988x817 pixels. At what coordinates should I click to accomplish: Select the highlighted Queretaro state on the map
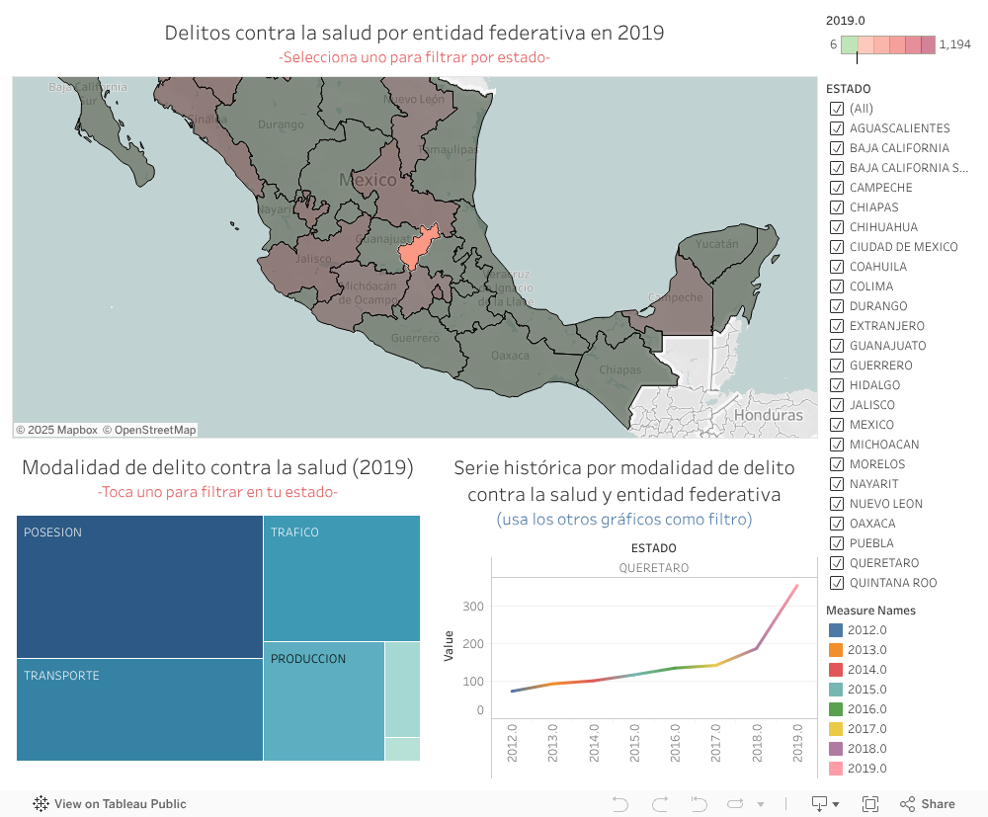[x=418, y=249]
